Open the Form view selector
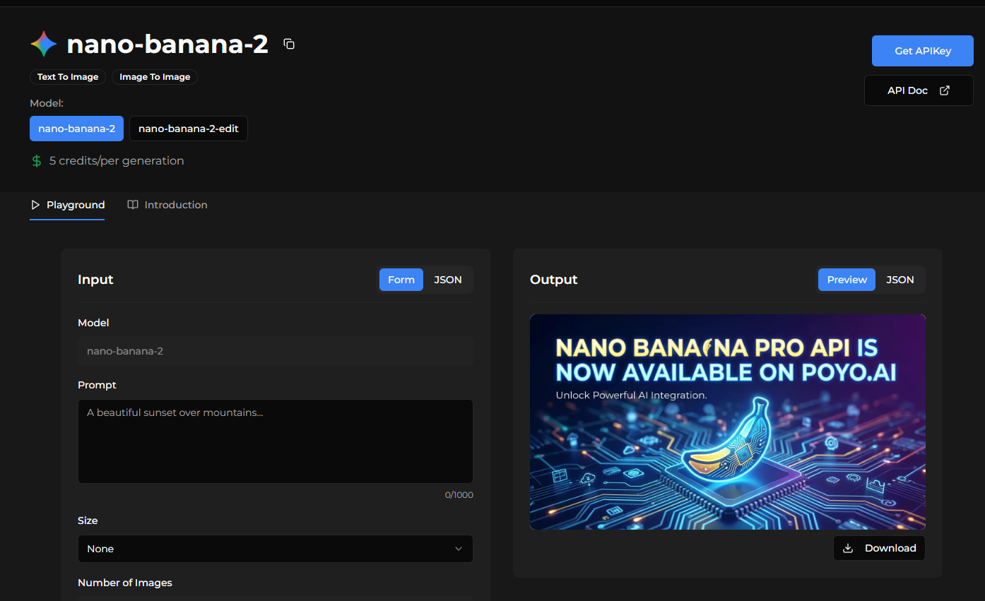Image resolution: width=985 pixels, height=601 pixels. click(401, 279)
